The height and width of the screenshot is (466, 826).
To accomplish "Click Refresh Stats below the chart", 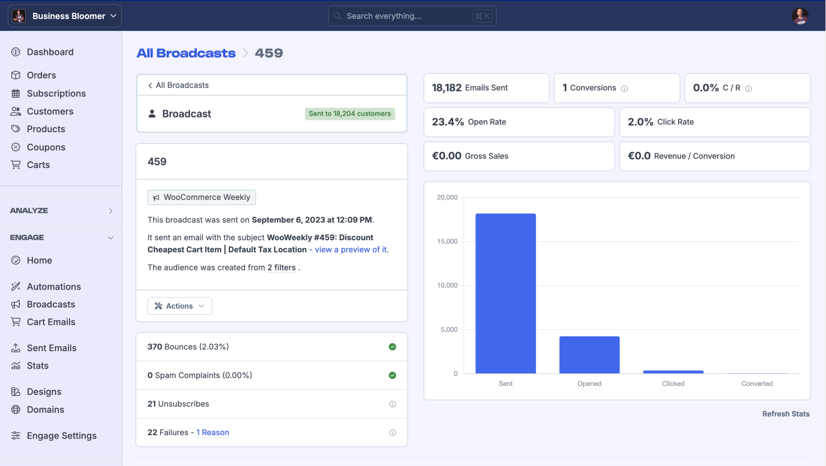I will tap(786, 414).
